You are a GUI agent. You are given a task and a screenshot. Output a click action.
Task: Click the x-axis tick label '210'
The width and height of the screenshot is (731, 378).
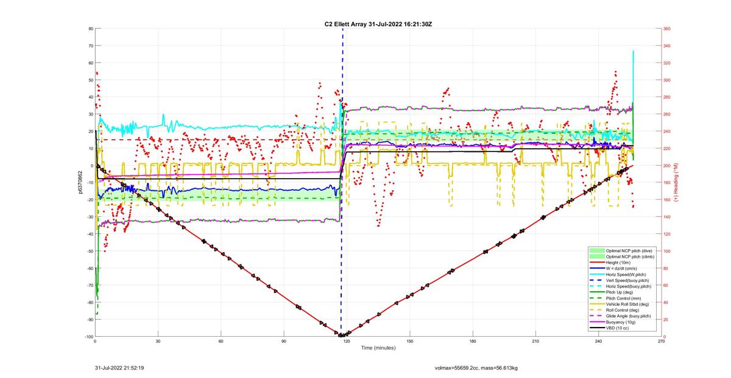535,342
